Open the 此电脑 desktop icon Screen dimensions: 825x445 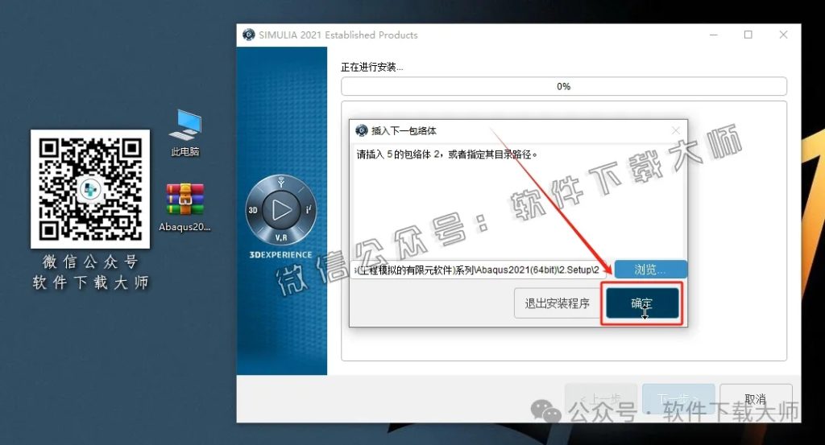pyautogui.click(x=185, y=133)
